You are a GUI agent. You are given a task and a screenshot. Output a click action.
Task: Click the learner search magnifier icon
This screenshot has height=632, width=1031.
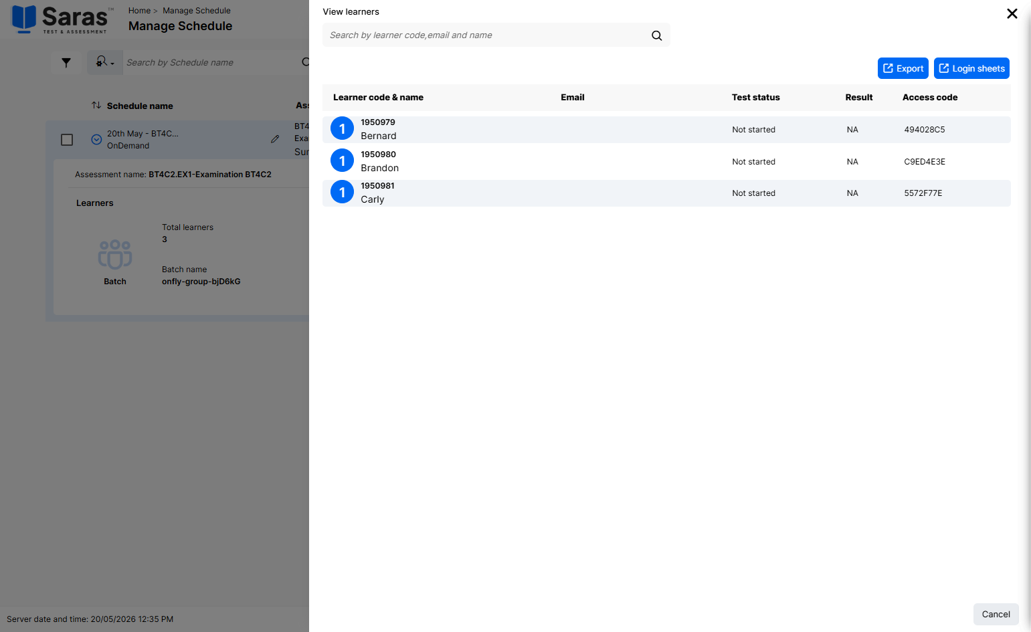click(x=656, y=35)
